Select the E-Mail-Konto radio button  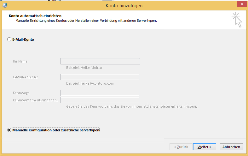coord(9,40)
